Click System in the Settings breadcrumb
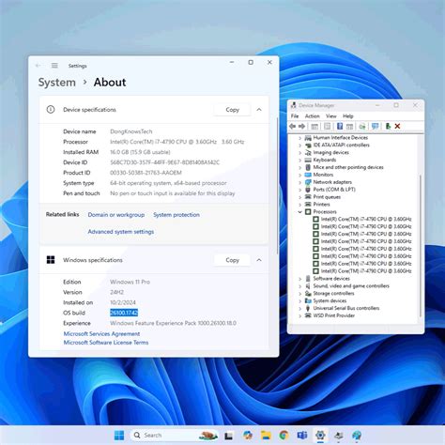Screen dimensions: 445x445 (x=57, y=83)
